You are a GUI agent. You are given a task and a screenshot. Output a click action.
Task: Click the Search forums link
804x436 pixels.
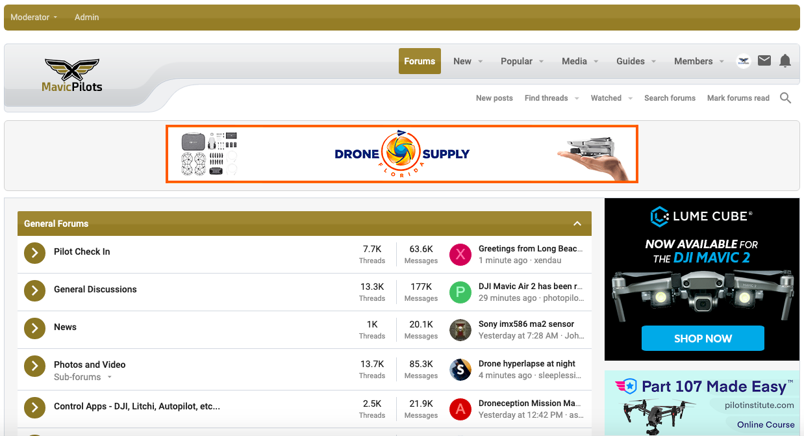coord(670,98)
